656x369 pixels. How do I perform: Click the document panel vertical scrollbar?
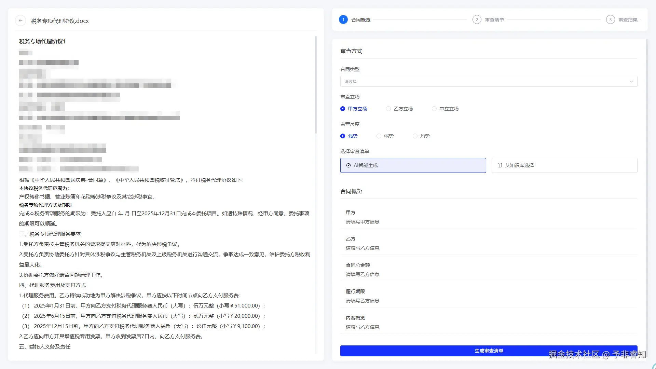point(316,85)
